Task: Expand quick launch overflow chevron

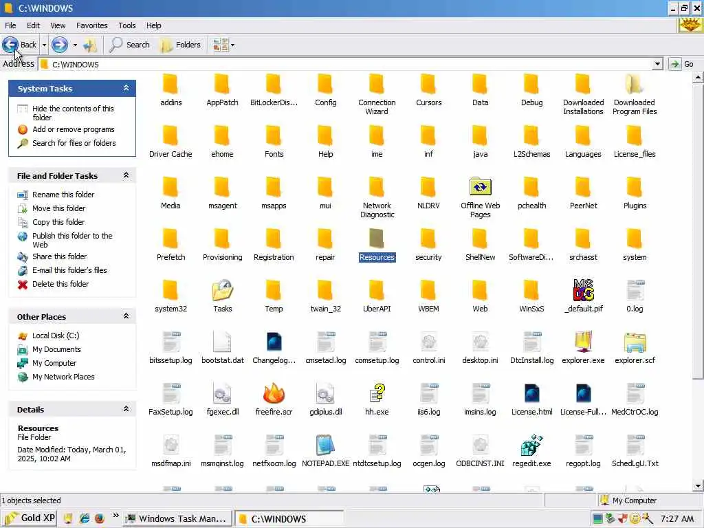Action: tap(115, 516)
